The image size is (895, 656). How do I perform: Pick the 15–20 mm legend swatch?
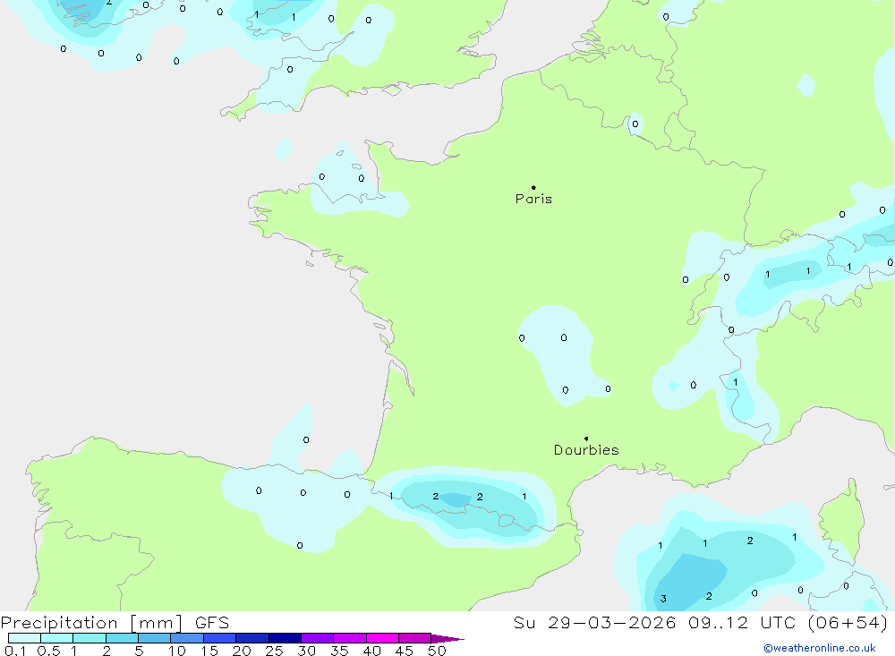pyautogui.click(x=220, y=638)
